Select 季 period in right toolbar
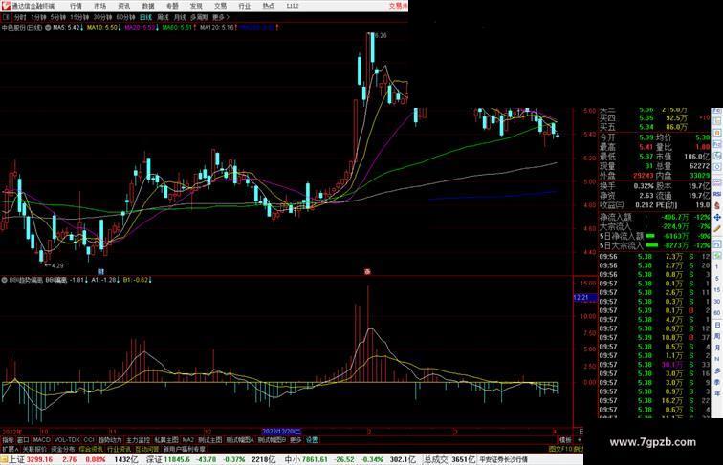 coord(717,382)
